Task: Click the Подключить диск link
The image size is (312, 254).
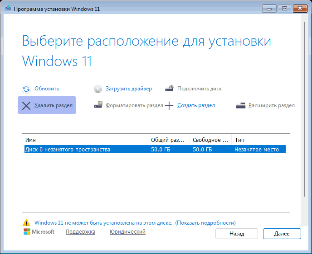Action: point(200,89)
